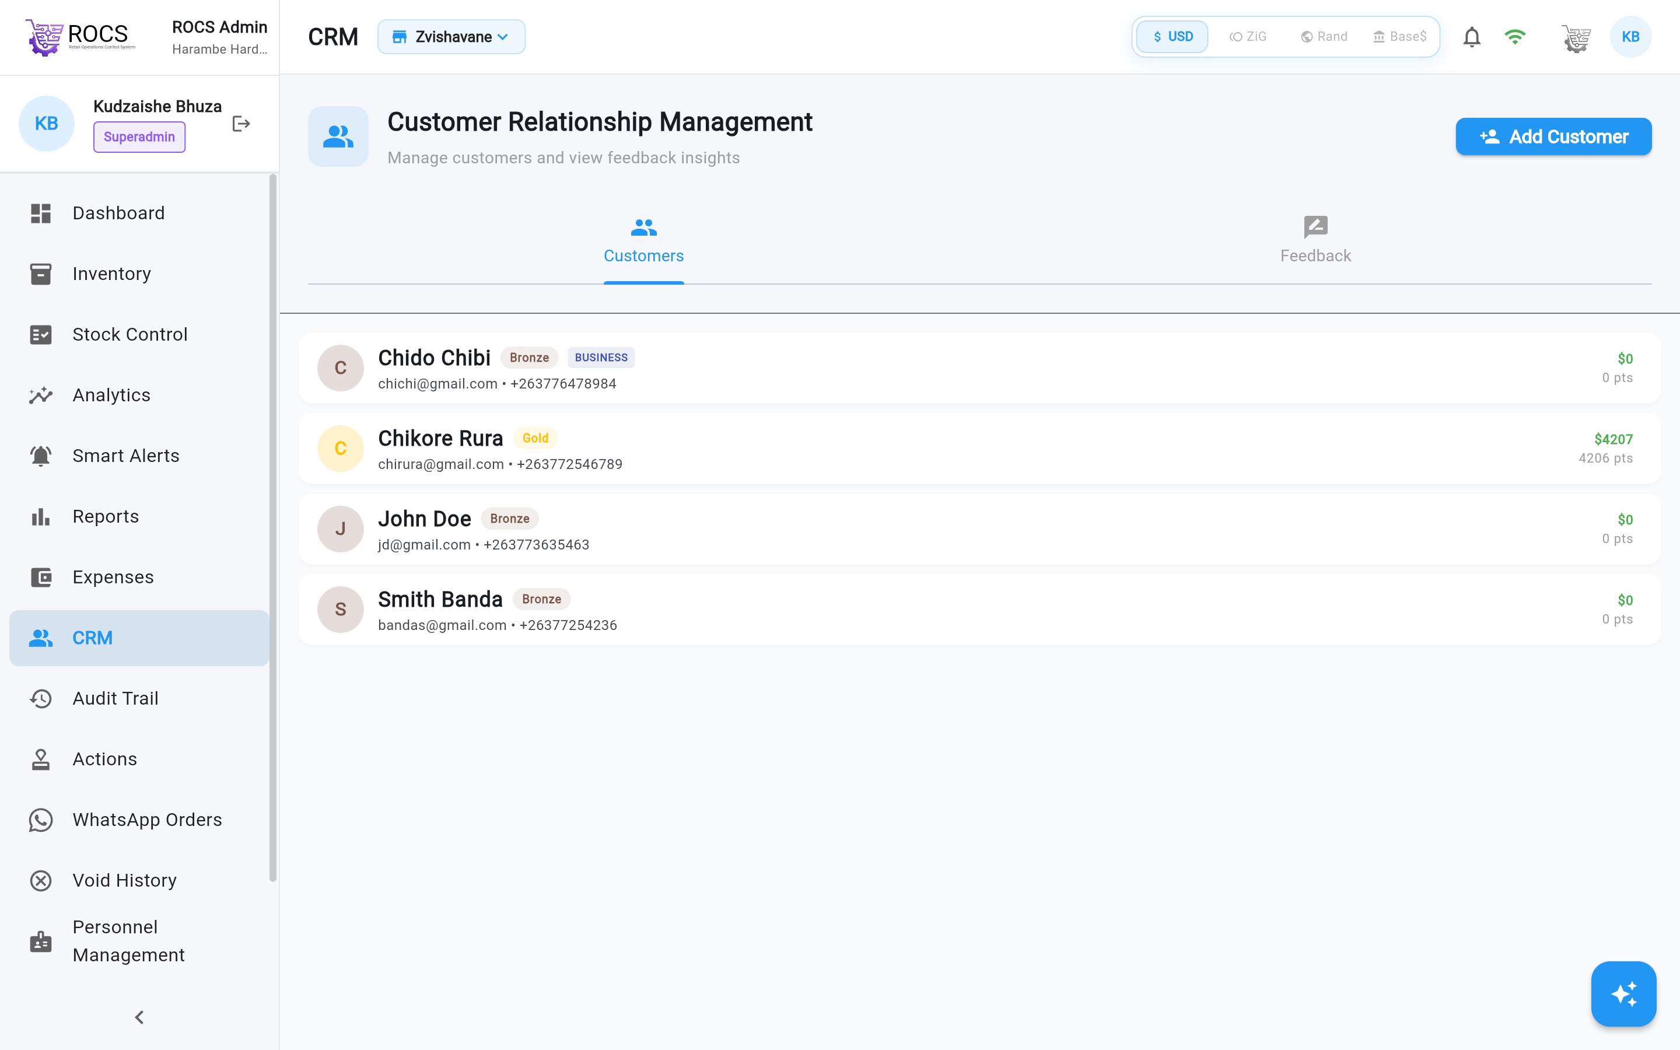Click the BUSINESS tag on Chido Chibi

(600, 358)
